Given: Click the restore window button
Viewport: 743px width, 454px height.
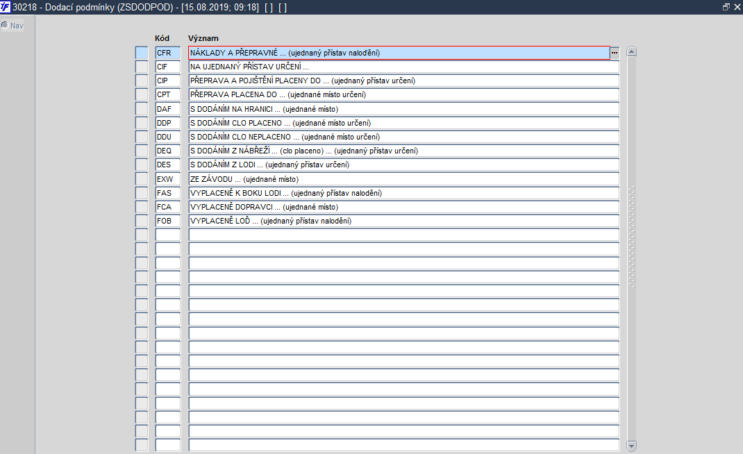Looking at the screenshot, I should tap(726, 7).
